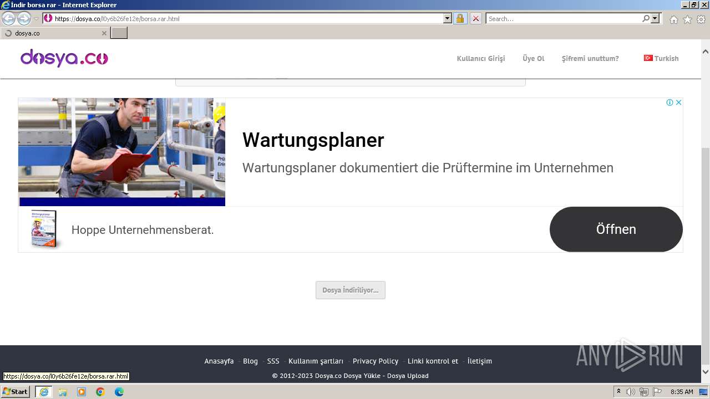Open the Privacy Policy footer link
This screenshot has width=710, height=399.
pos(376,361)
